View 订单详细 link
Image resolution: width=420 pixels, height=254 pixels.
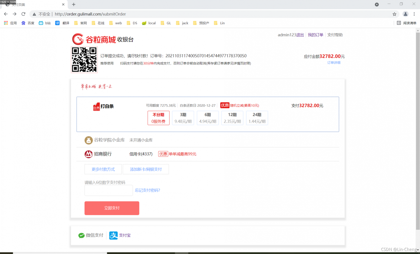click(334, 63)
